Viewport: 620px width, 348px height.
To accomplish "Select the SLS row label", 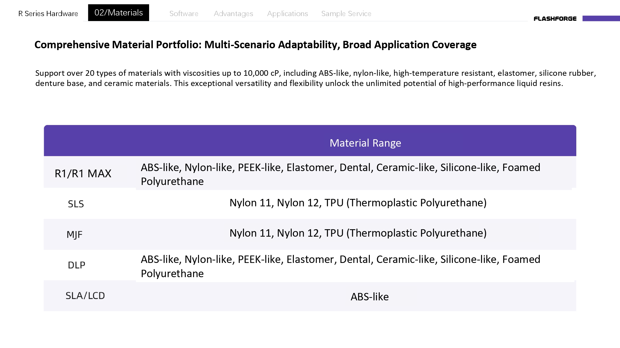I will 76,204.
